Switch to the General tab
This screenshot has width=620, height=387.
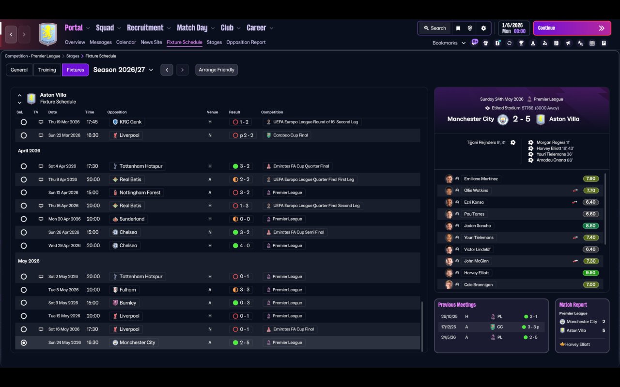coord(19,70)
